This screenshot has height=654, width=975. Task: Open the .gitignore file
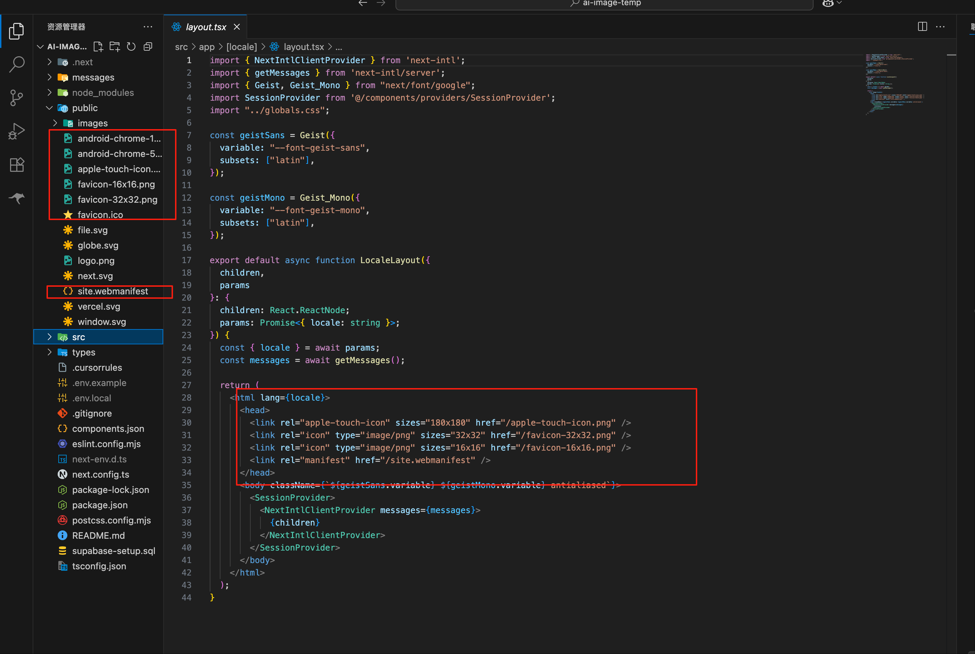pyautogui.click(x=98, y=413)
